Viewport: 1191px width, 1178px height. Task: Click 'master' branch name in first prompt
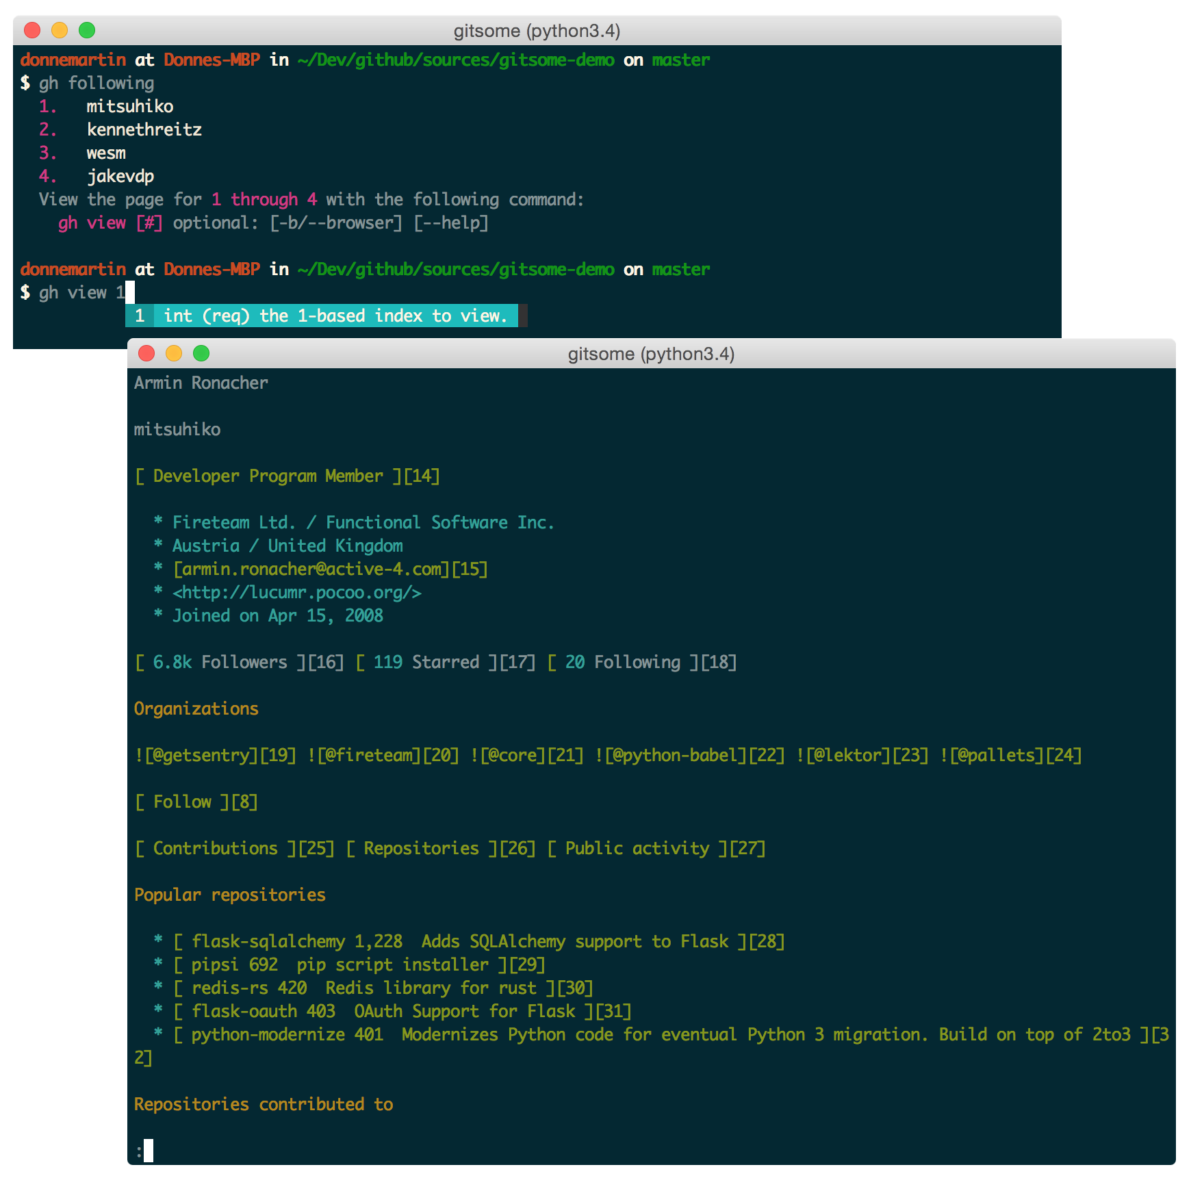click(x=681, y=60)
